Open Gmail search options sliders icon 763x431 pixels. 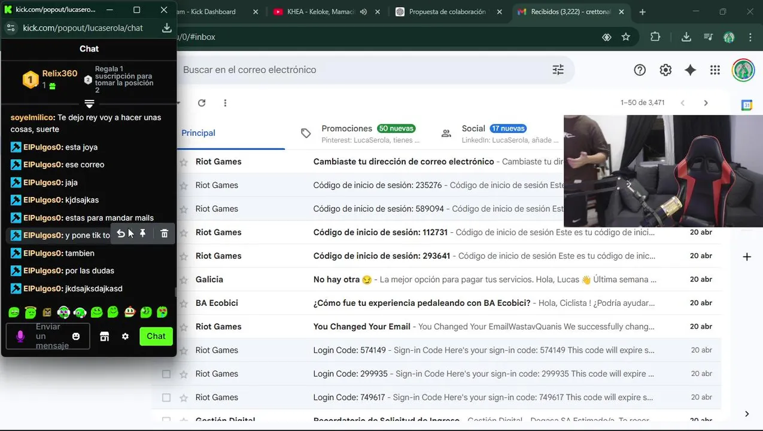(x=558, y=70)
